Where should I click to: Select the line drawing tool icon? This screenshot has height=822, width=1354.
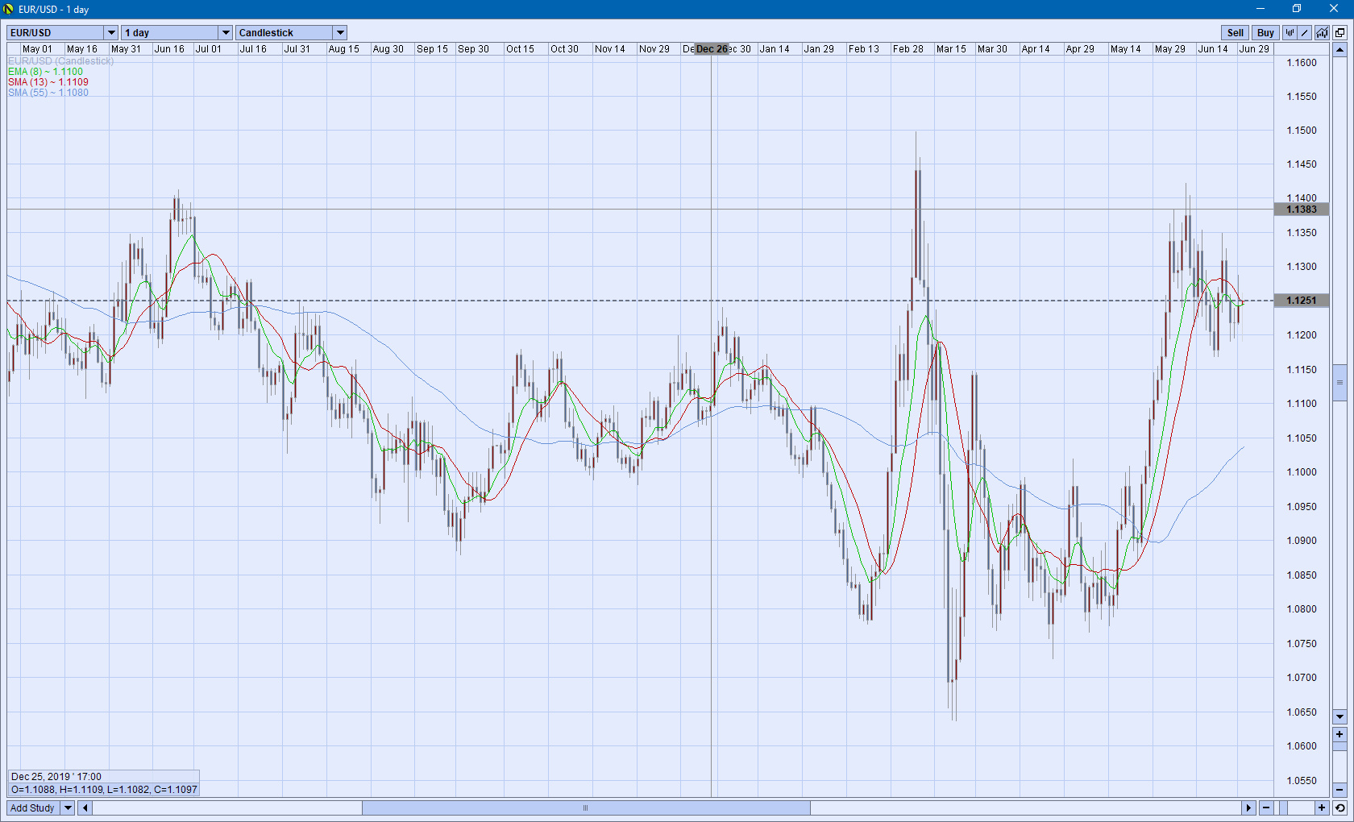click(x=1306, y=33)
